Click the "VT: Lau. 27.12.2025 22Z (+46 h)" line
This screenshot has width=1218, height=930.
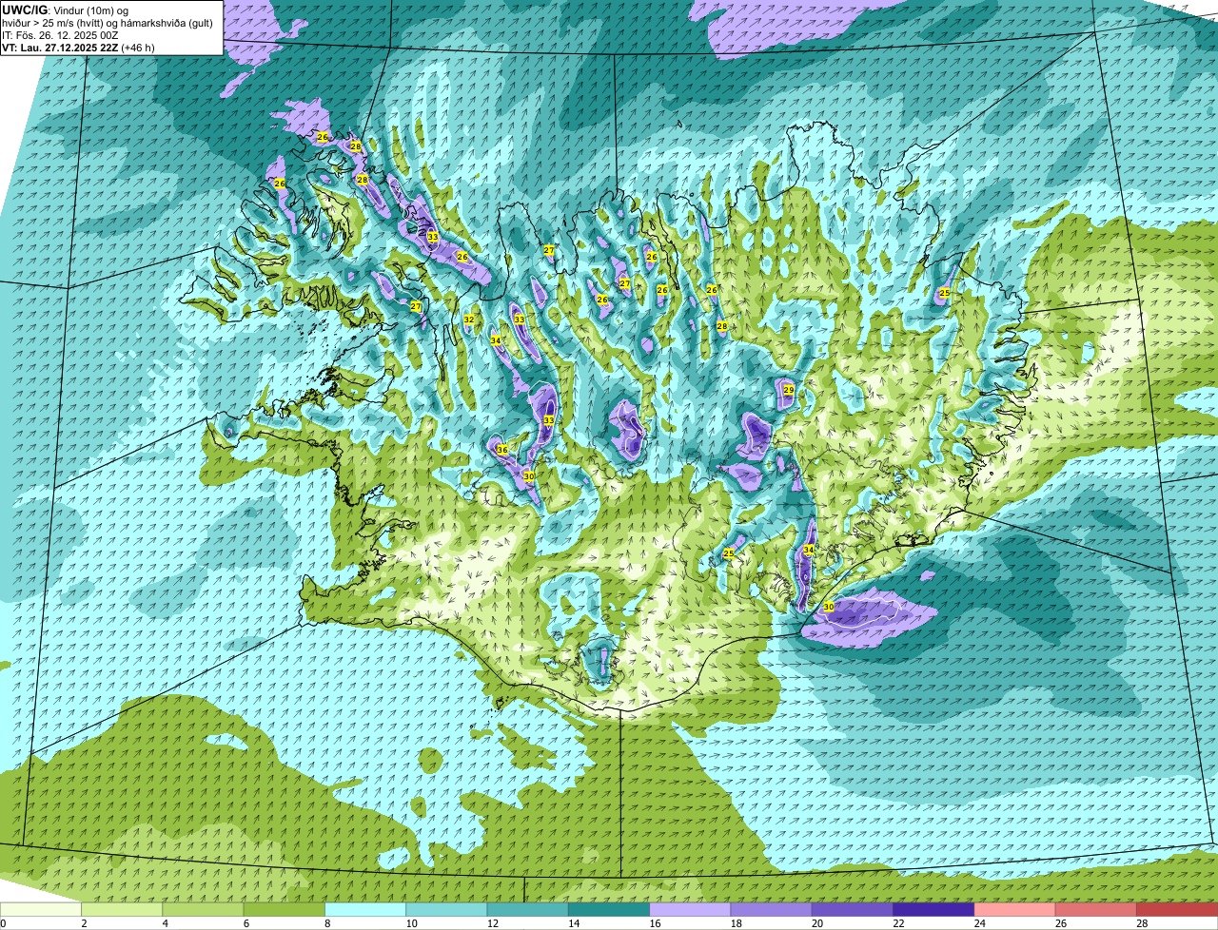click(78, 48)
